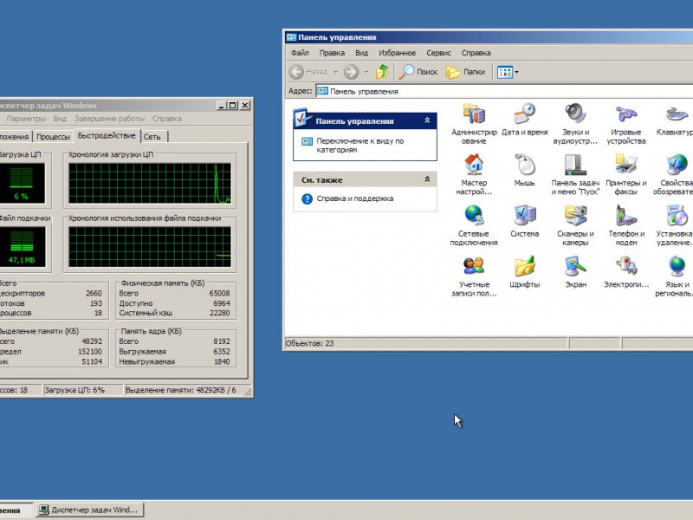
Task: Click Системный кэш value 22280
Action: (x=219, y=313)
